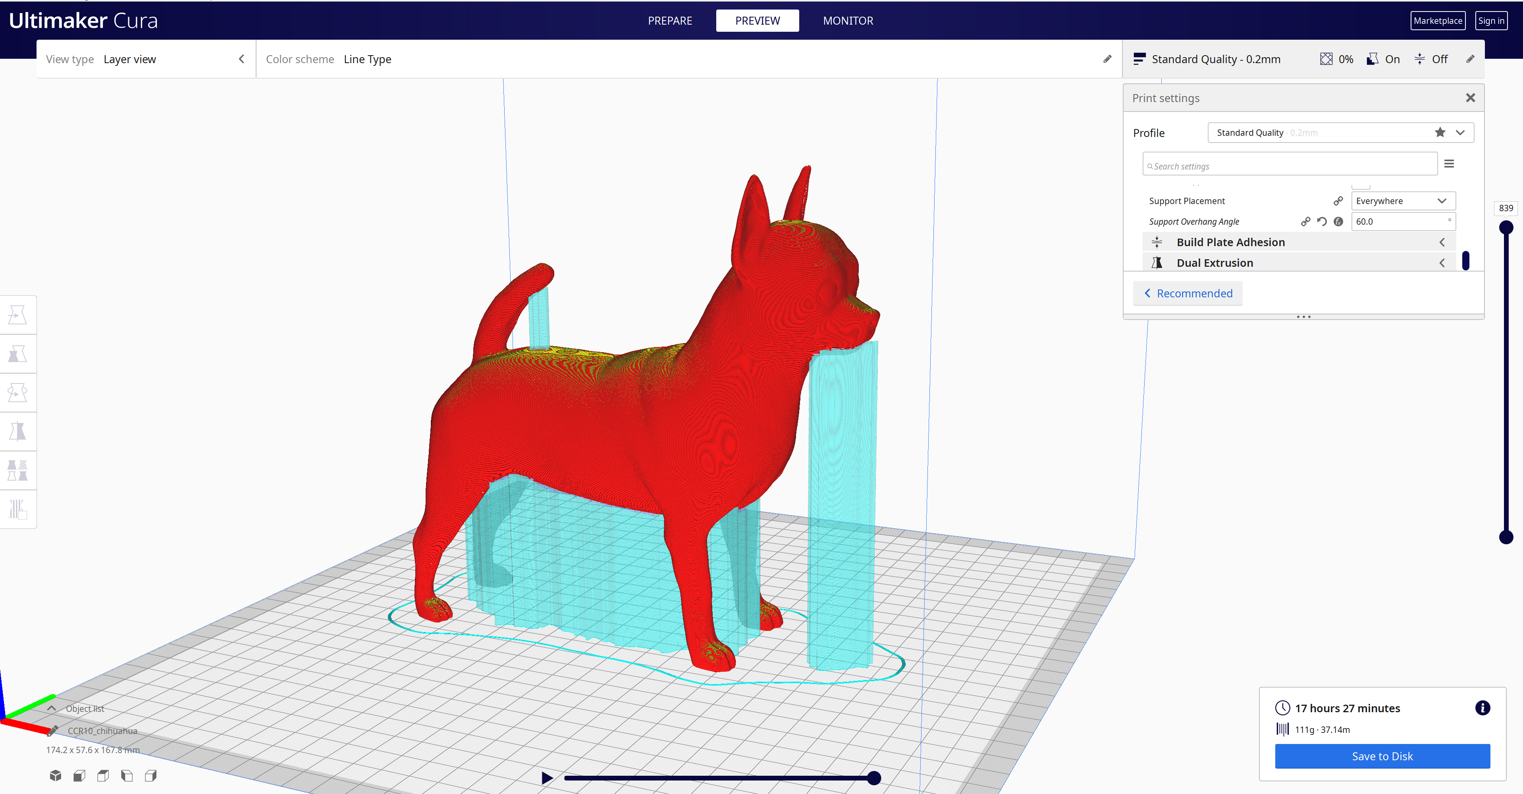The height and width of the screenshot is (794, 1523).
Task: Switch to the PREPARE tab
Action: pyautogui.click(x=669, y=21)
